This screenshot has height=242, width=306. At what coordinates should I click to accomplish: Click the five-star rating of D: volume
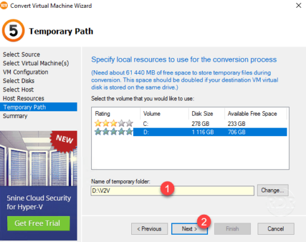point(114,132)
